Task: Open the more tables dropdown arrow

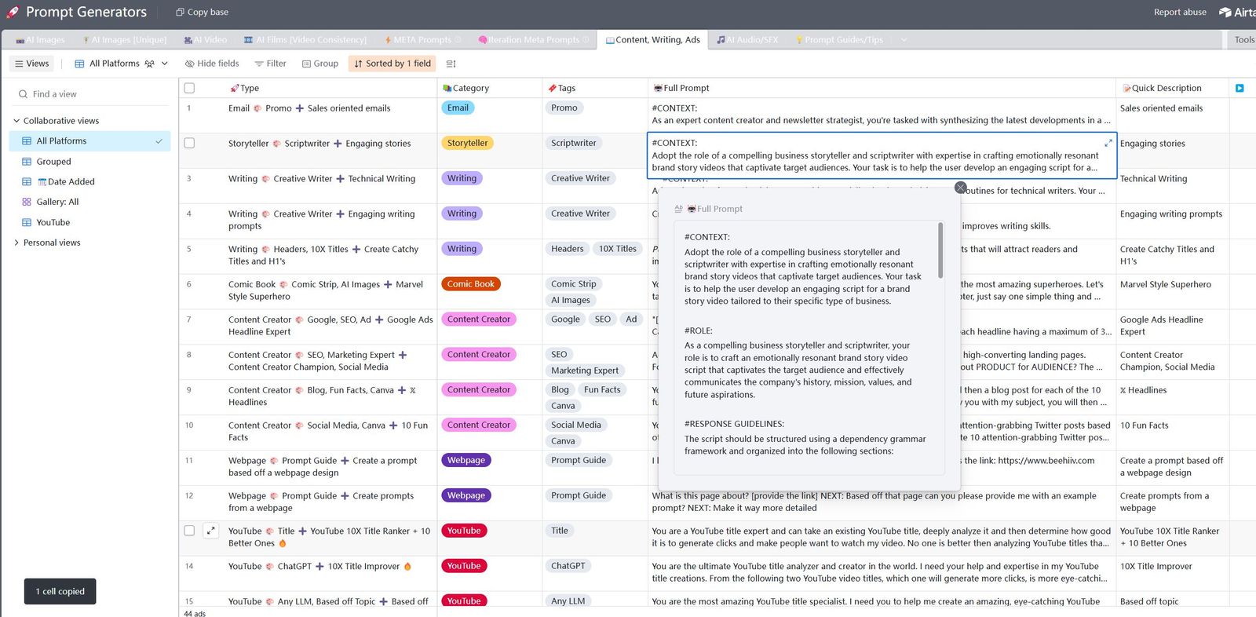Action: tap(904, 39)
